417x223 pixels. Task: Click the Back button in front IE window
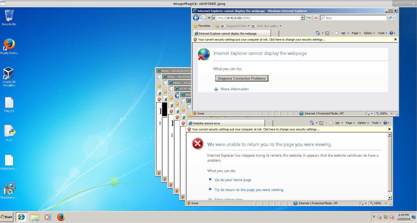point(196,18)
